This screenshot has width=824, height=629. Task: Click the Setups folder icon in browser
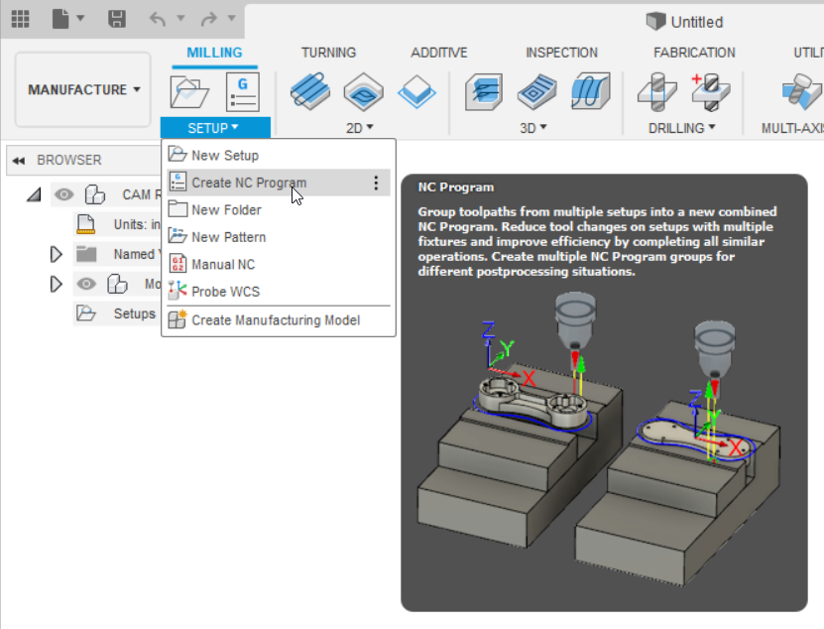point(85,314)
